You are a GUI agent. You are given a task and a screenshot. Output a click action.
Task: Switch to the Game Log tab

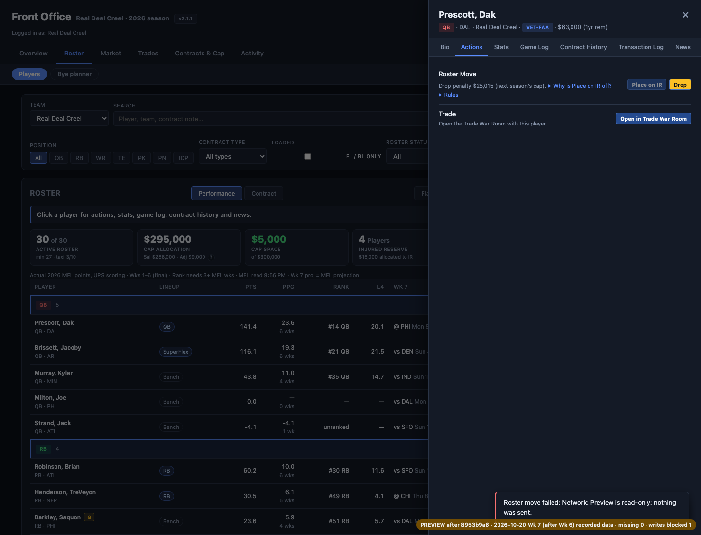(x=535, y=47)
